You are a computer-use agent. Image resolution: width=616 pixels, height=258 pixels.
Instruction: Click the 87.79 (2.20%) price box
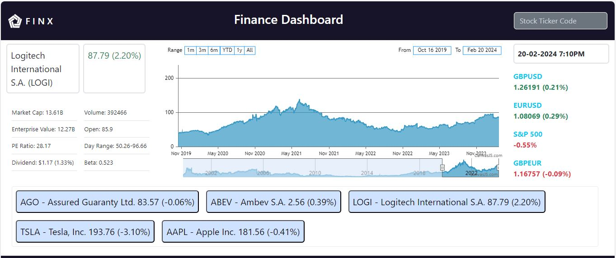(114, 69)
